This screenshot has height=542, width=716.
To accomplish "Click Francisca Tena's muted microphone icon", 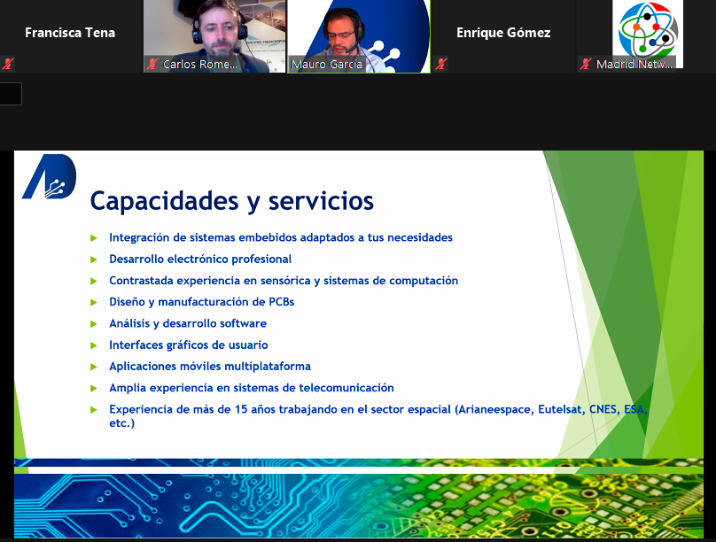I will coord(7,64).
